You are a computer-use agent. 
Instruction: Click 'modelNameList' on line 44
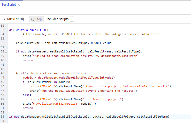pos(70,78)
